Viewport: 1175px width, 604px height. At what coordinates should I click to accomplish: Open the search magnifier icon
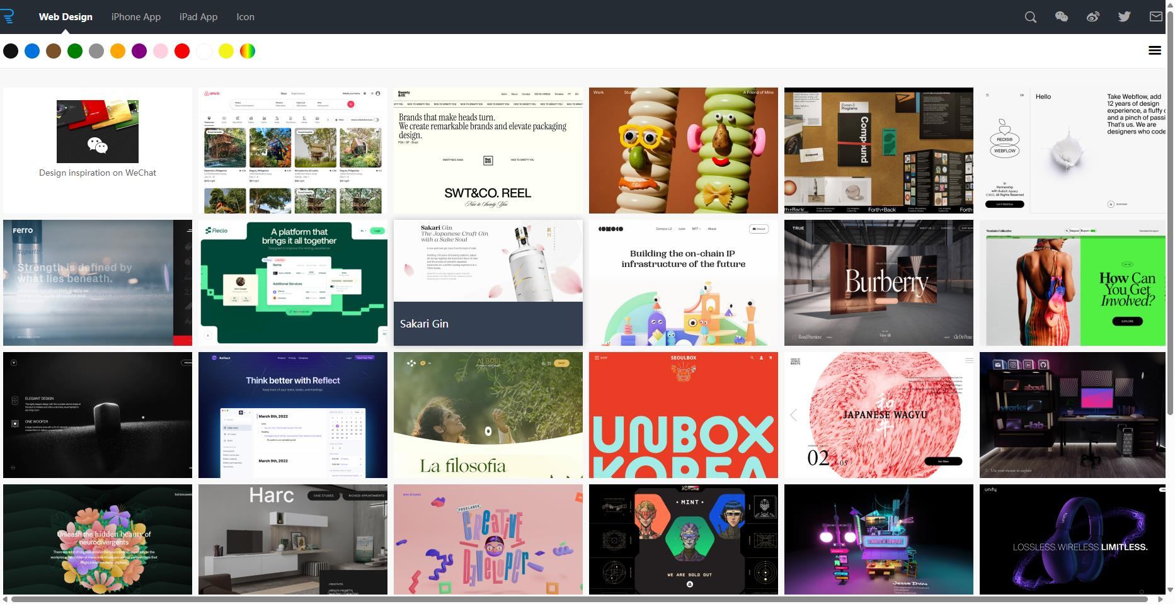[1030, 17]
